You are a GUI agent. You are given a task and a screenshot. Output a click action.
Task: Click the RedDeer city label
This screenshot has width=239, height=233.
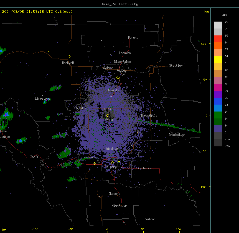[x=122, y=71]
